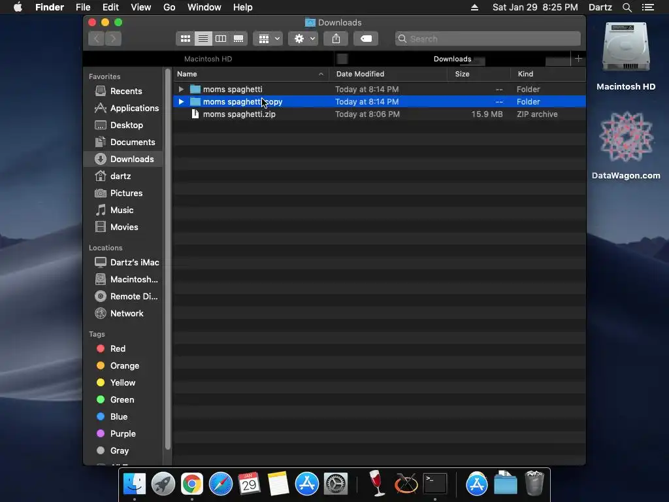Open Desktop in the sidebar

pos(123,125)
